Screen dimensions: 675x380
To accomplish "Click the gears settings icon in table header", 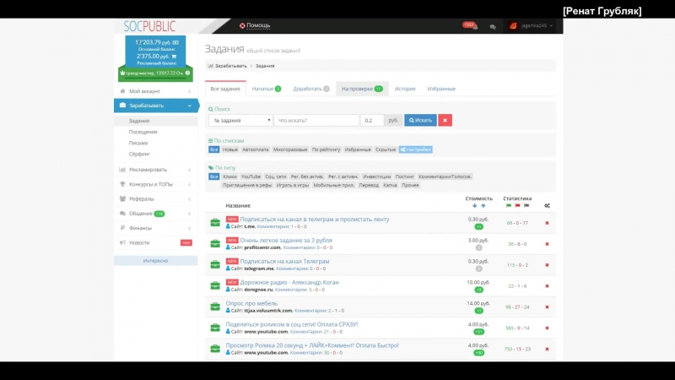I will click(x=547, y=206).
